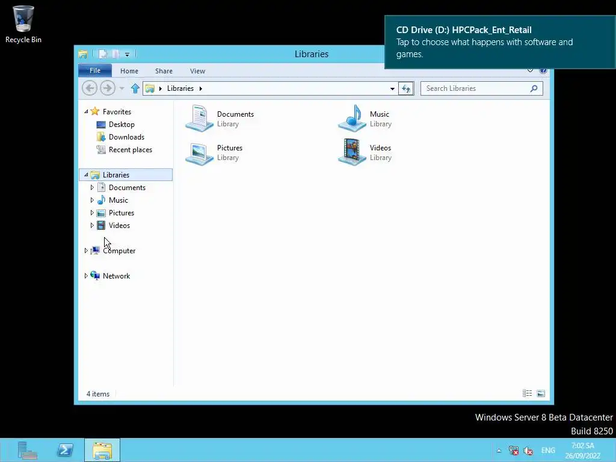Select Downloads under Favorites
616x462 pixels.
pyautogui.click(x=126, y=137)
